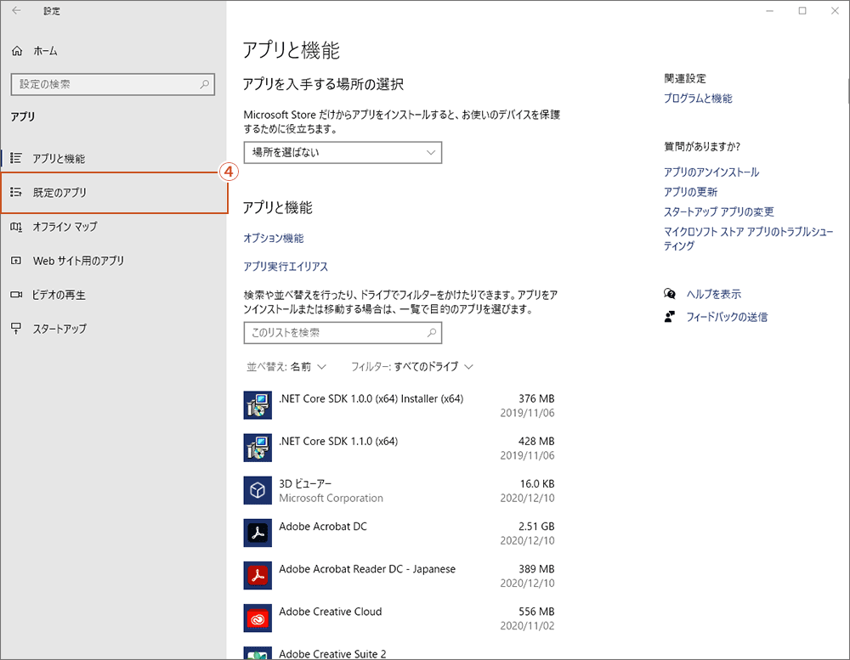Click the back arrow icon
Screen dimensions: 850x660
[17, 11]
